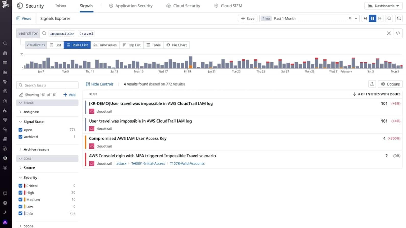Open the Cloud Security tab
406x228 pixels.
point(183,6)
